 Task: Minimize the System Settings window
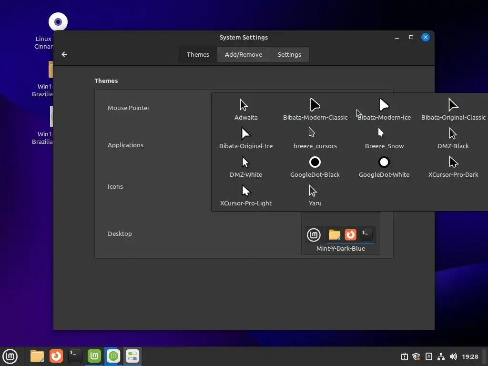[x=397, y=37]
